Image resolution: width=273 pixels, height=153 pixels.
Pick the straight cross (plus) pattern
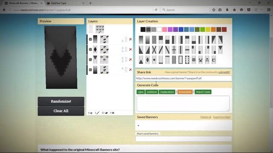click(x=174, y=50)
